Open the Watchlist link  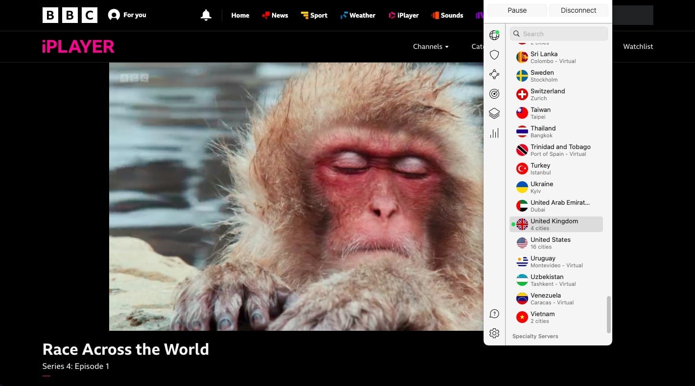[638, 46]
